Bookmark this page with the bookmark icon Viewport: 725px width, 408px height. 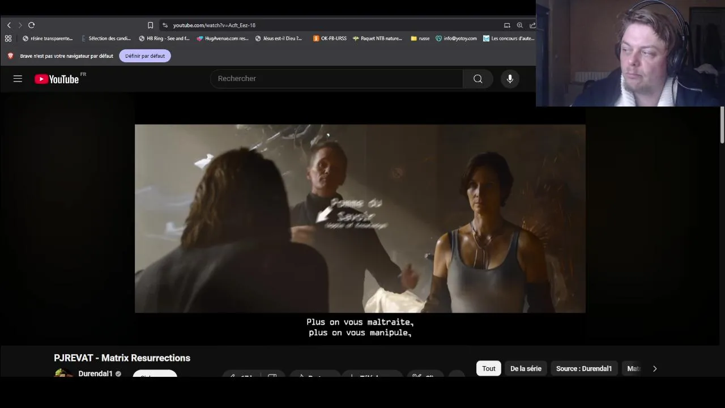[150, 25]
